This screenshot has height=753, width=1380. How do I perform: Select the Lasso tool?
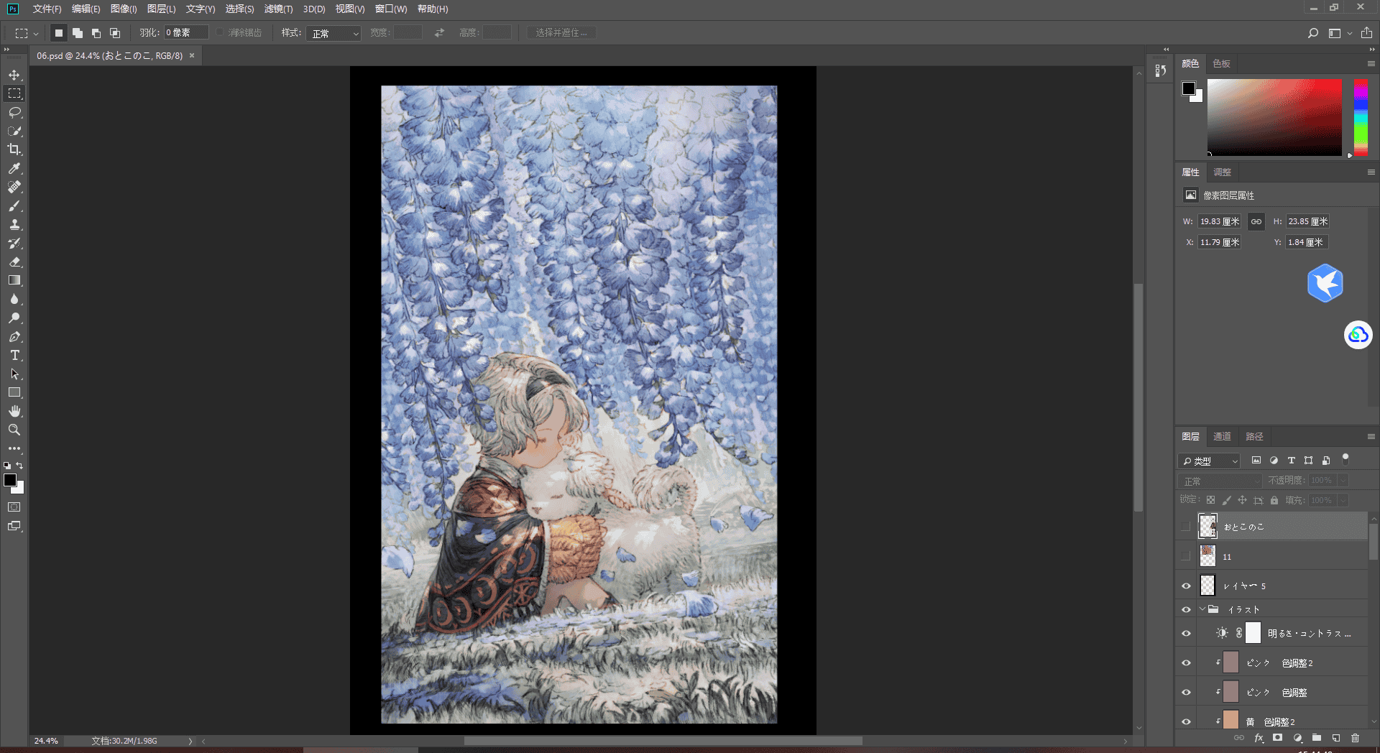[x=14, y=112]
